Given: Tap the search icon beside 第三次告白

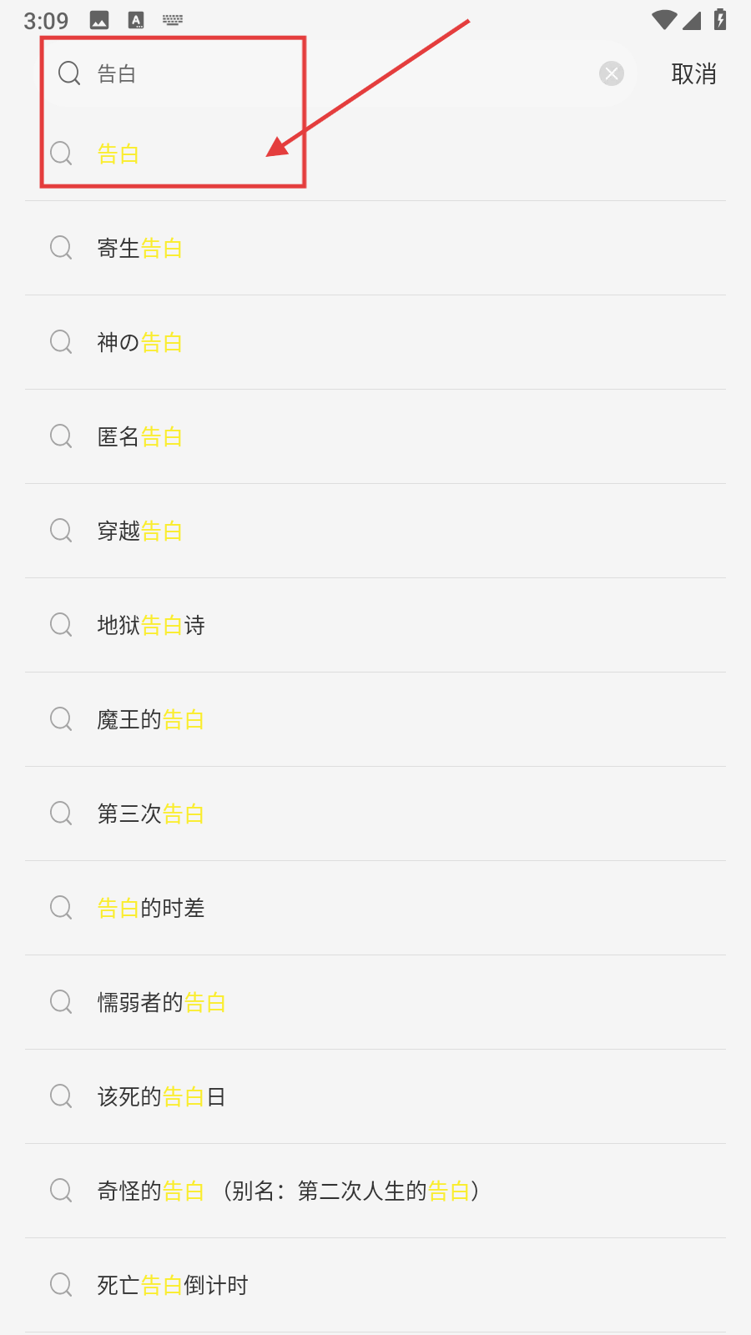Looking at the screenshot, I should [61, 814].
